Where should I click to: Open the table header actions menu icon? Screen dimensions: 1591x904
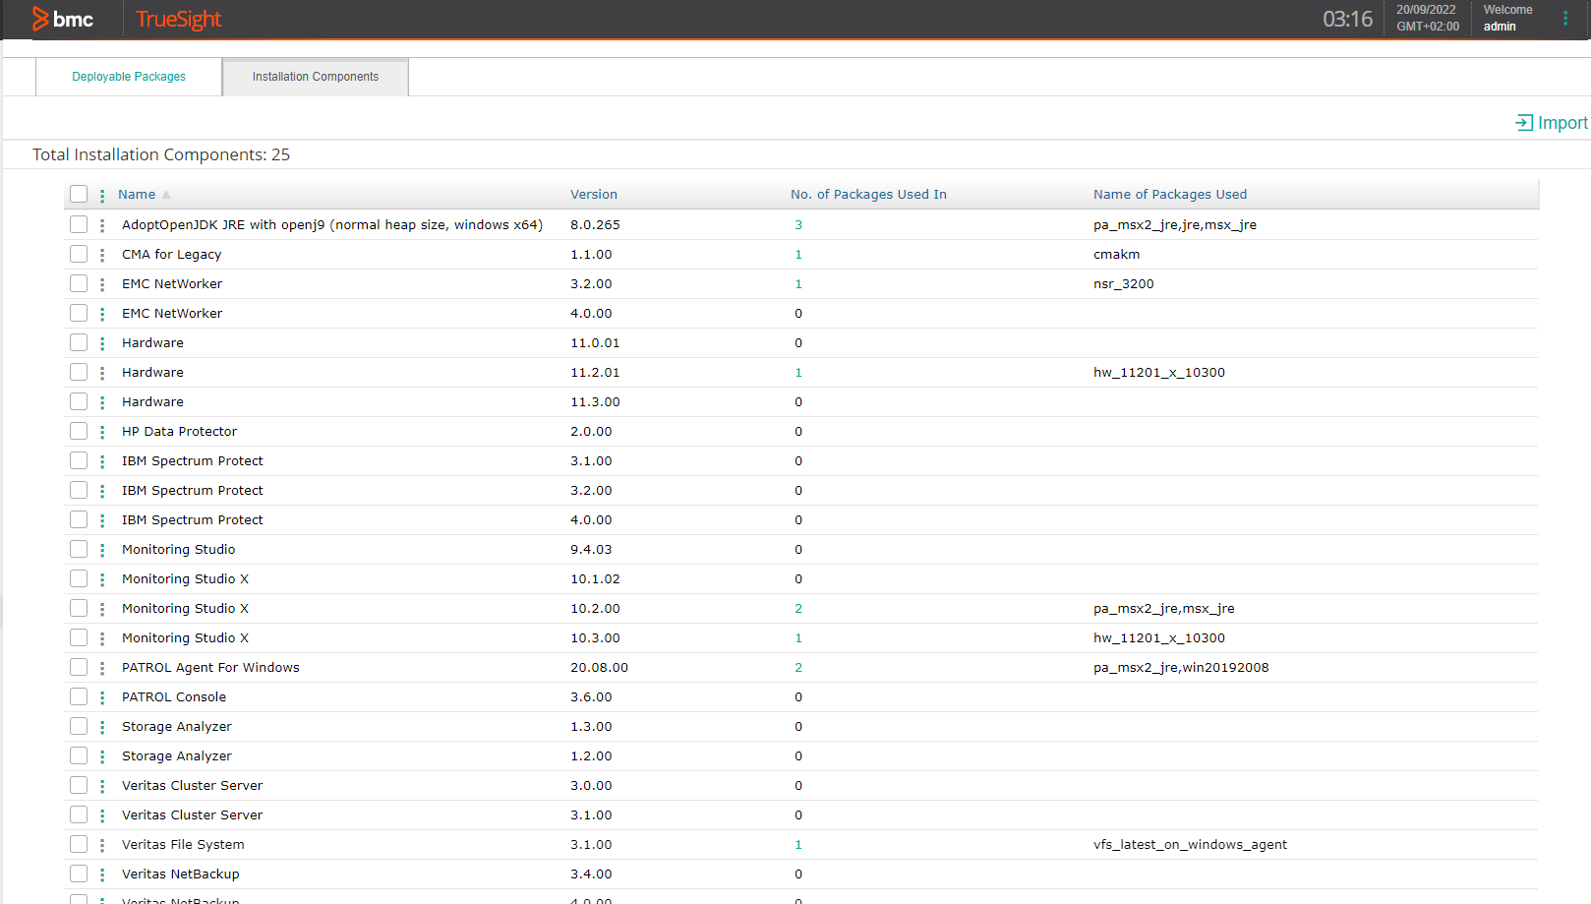(x=102, y=196)
